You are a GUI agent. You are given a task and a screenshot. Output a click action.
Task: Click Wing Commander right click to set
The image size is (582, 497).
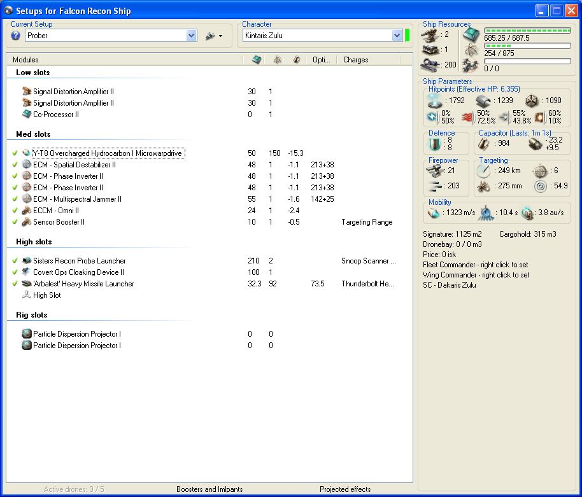point(476,275)
